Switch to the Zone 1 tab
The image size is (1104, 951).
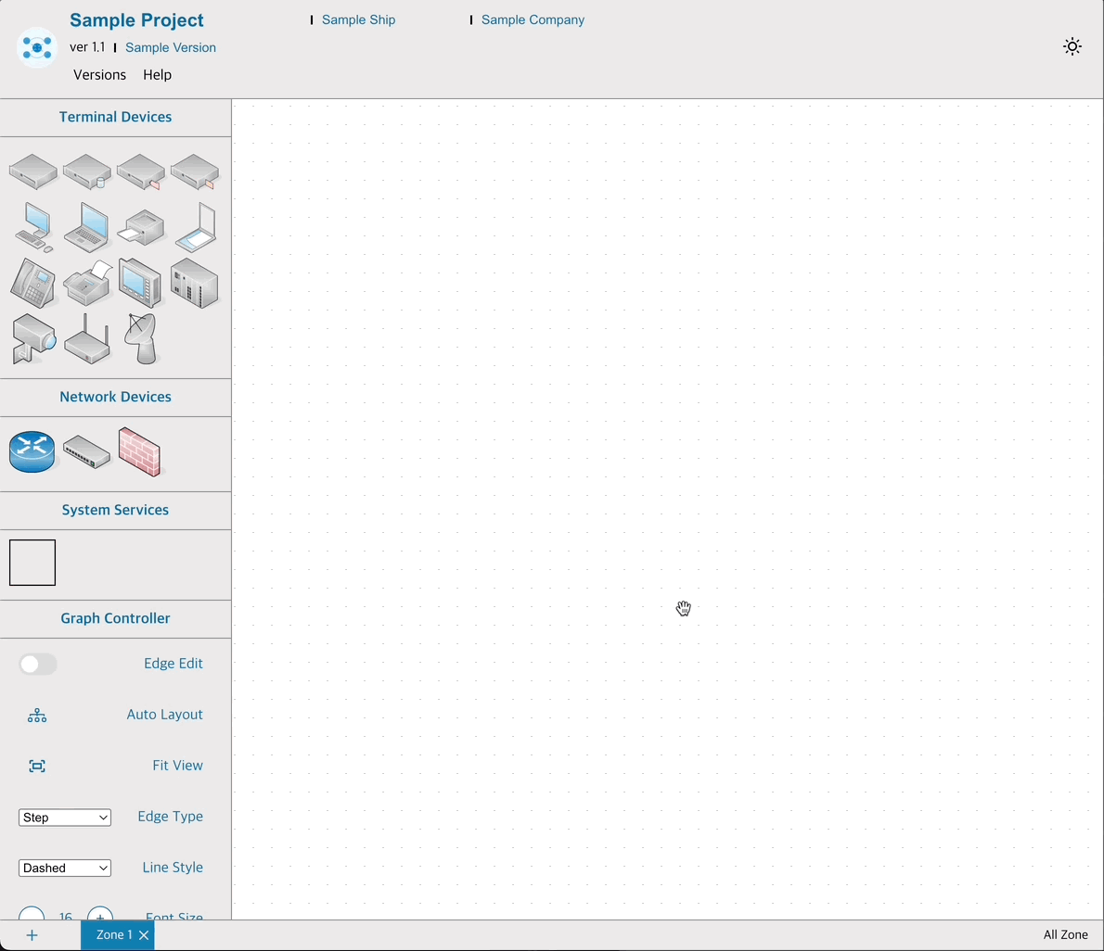(x=113, y=935)
